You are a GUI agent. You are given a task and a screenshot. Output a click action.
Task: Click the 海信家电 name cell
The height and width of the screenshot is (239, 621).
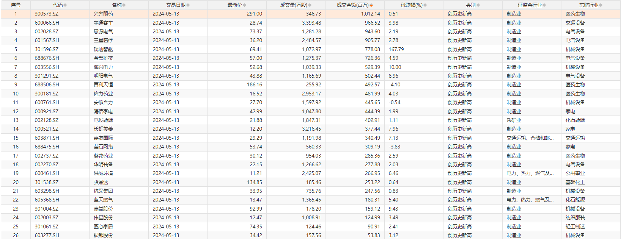tap(103, 111)
